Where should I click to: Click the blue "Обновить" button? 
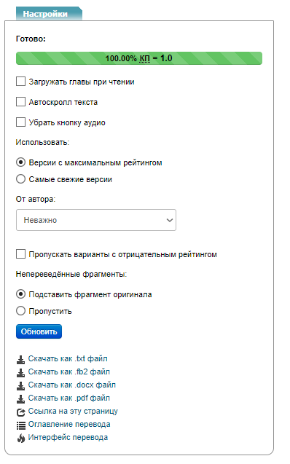(x=39, y=331)
